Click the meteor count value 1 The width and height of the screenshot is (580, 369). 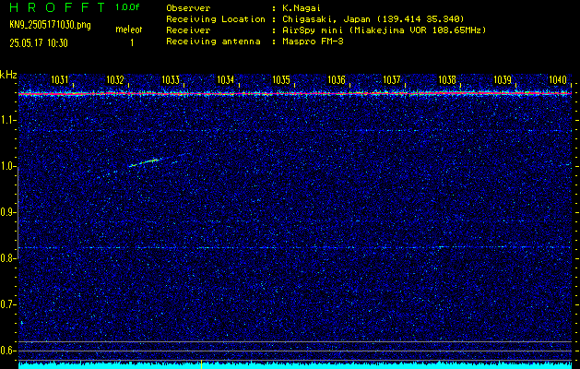[132, 43]
